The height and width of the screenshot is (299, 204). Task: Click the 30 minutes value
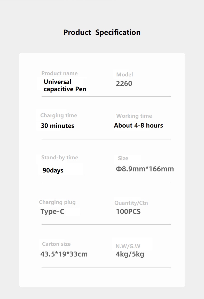click(x=58, y=126)
